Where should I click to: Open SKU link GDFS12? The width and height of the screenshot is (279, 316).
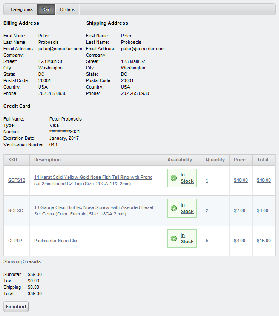17,180
